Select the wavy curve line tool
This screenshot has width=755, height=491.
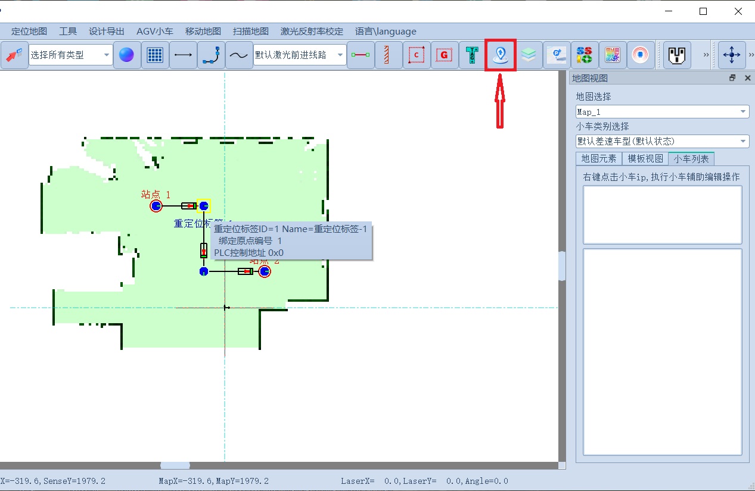coord(239,55)
